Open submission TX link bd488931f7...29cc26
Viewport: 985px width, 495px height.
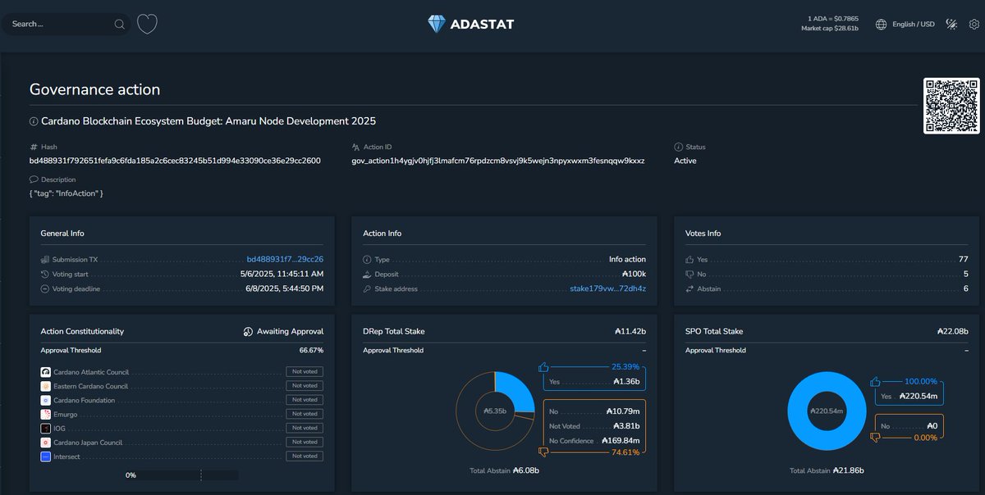pos(285,259)
